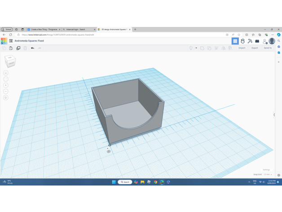Zoom out with the minus icon

tap(6, 91)
